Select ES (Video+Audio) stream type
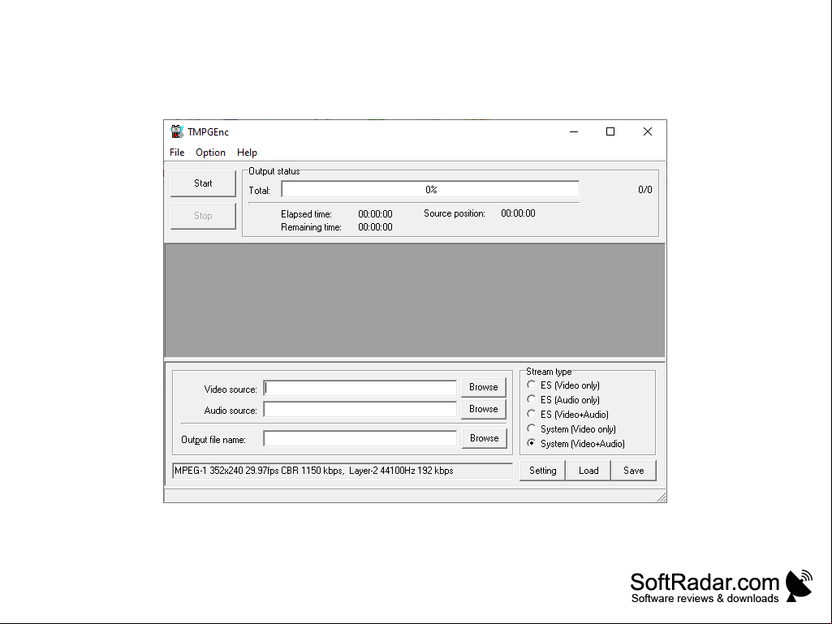This screenshot has width=832, height=624. click(x=567, y=415)
